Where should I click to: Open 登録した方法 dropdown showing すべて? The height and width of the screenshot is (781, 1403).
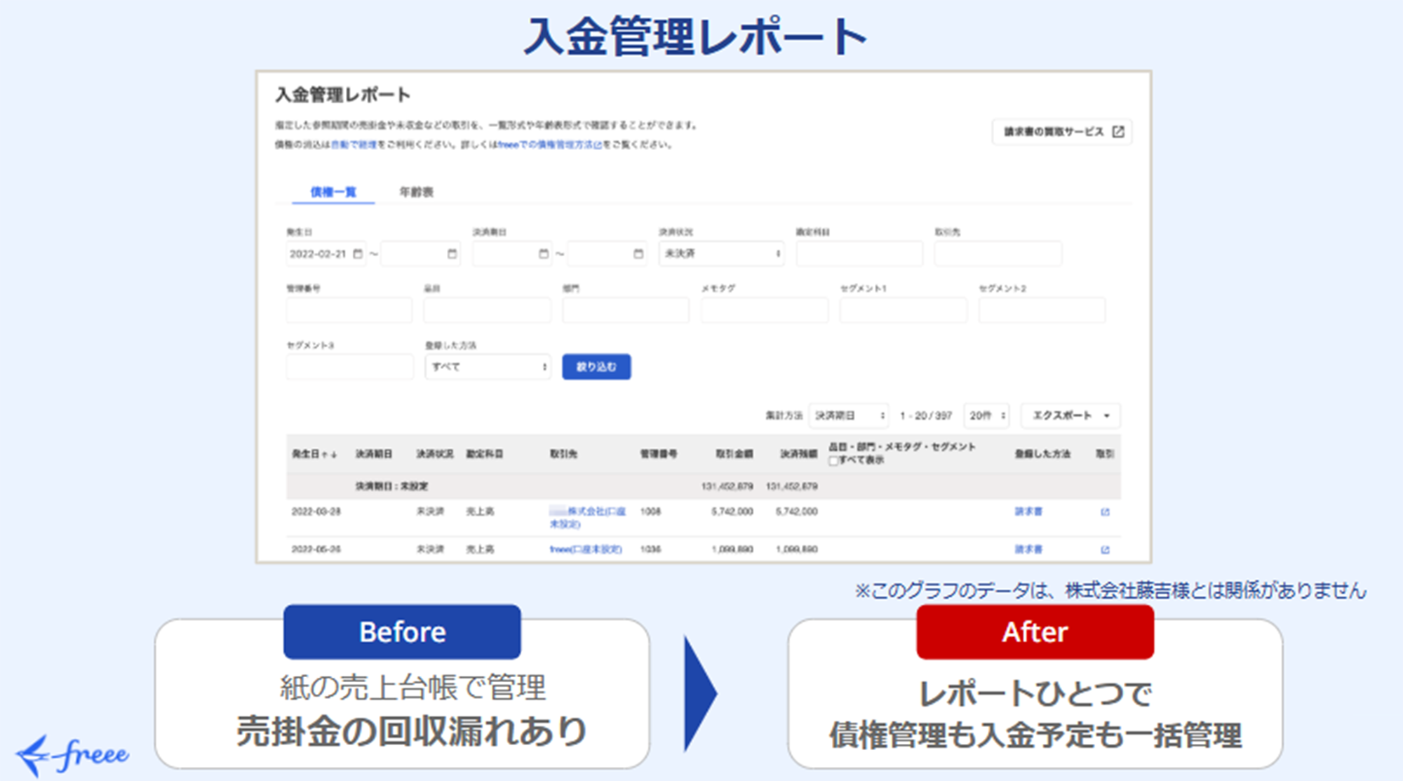point(488,367)
